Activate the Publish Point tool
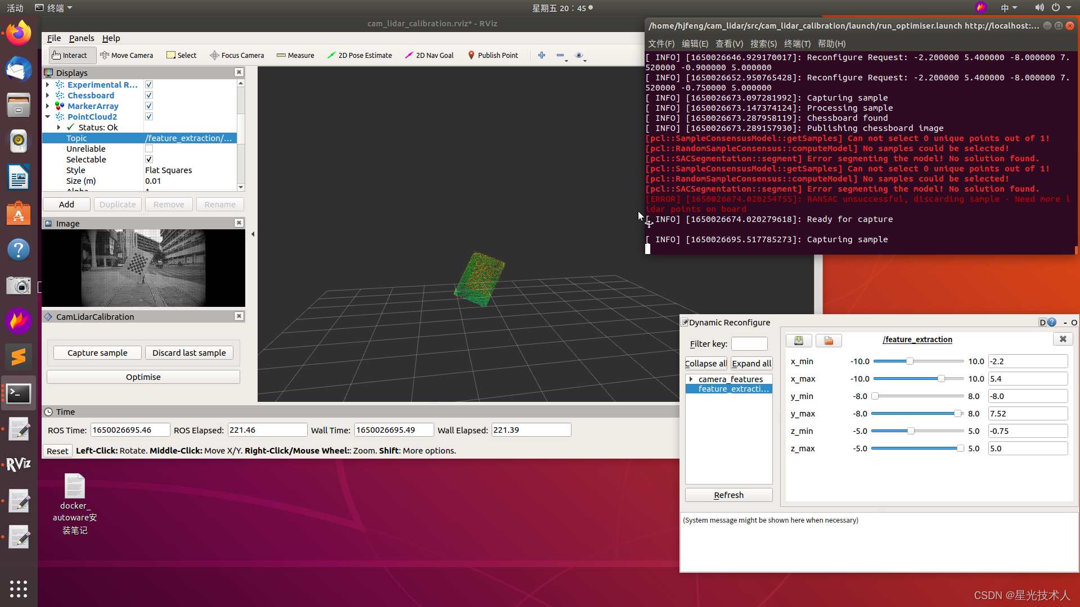This screenshot has height=607, width=1080. pyautogui.click(x=493, y=55)
